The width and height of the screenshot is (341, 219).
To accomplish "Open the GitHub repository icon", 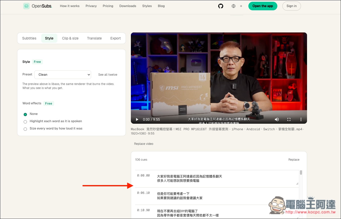I will (x=221, y=6).
